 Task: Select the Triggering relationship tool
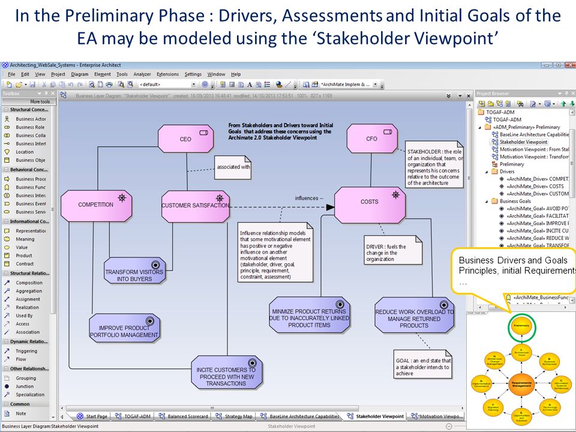click(x=25, y=351)
